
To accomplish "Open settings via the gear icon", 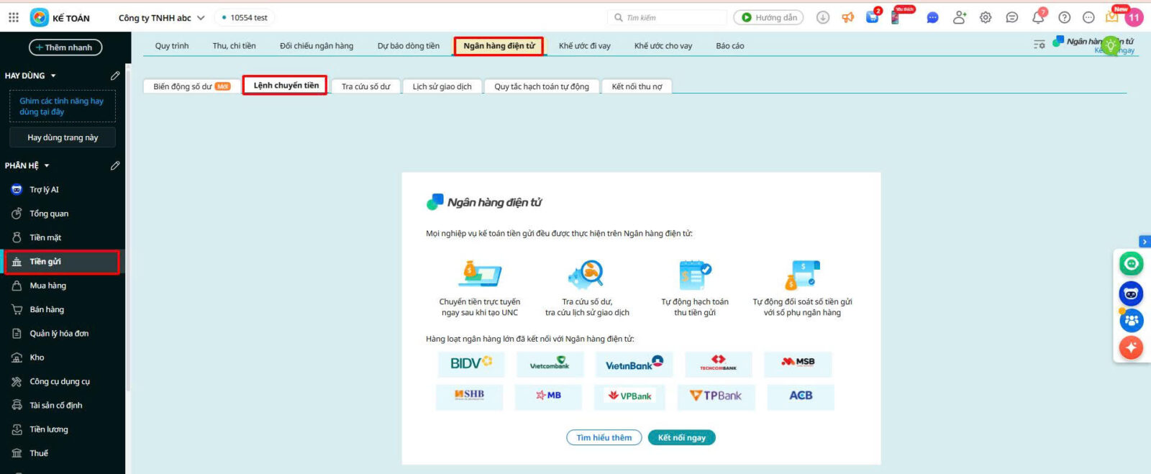I will (986, 17).
